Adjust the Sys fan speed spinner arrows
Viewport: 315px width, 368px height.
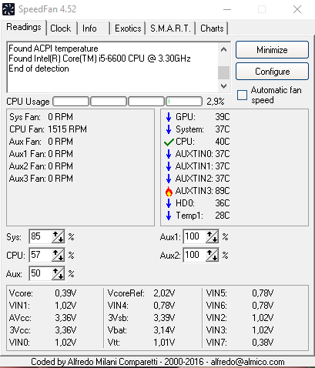(x=58, y=236)
